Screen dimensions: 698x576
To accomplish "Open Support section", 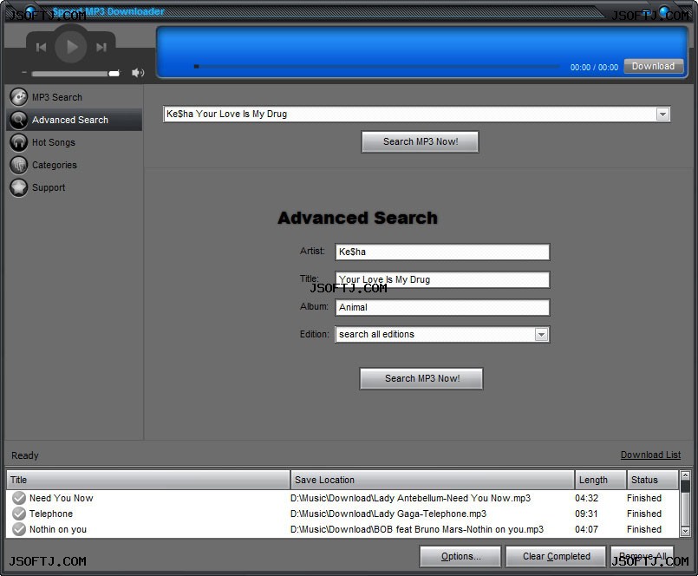I will pos(75,187).
